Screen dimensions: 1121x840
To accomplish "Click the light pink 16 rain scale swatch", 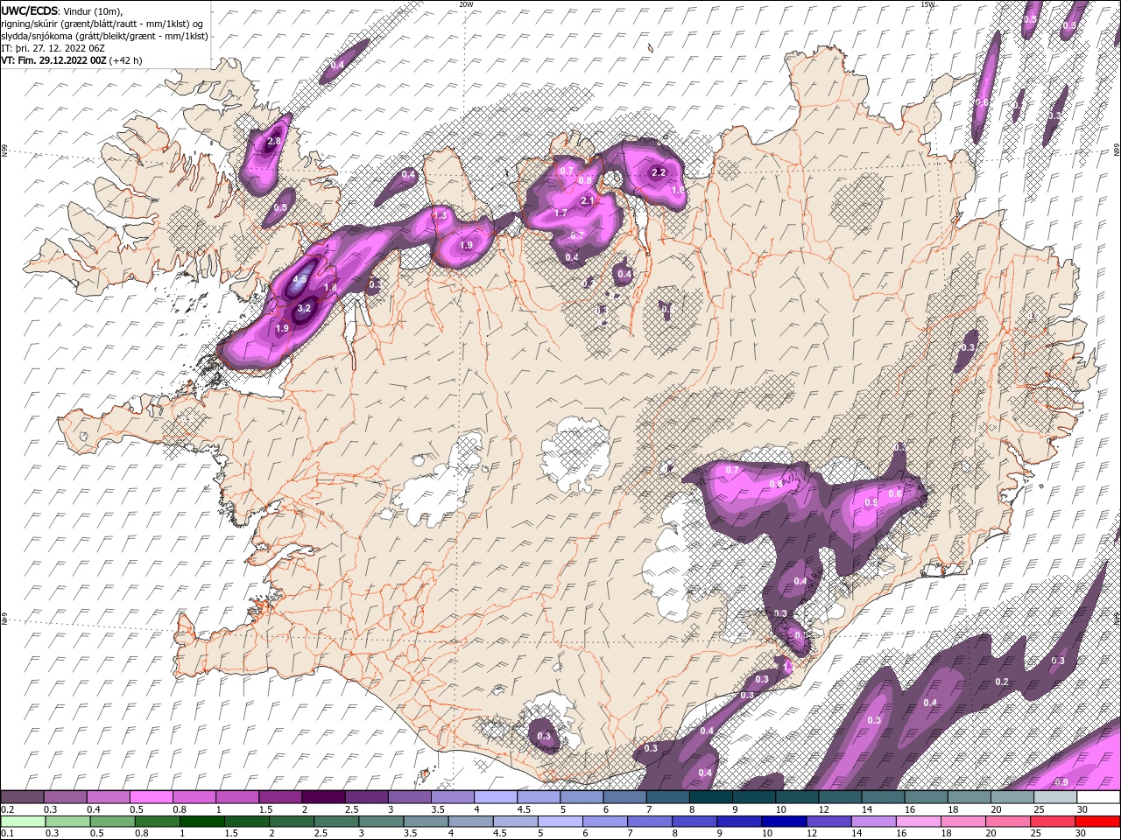I will 917,822.
